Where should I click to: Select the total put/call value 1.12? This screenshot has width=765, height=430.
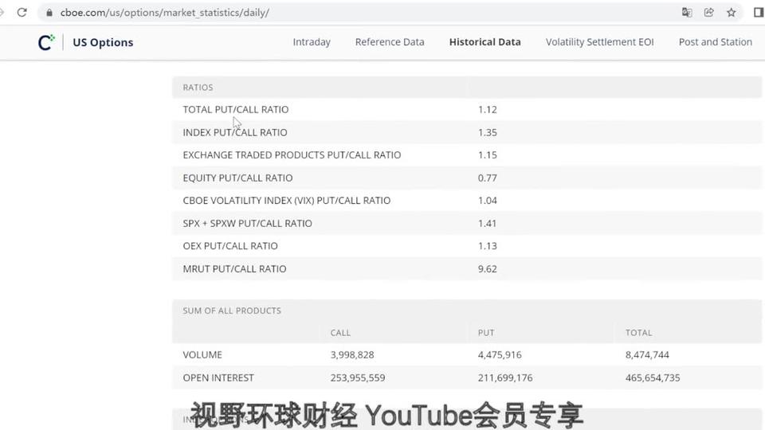[x=488, y=109]
